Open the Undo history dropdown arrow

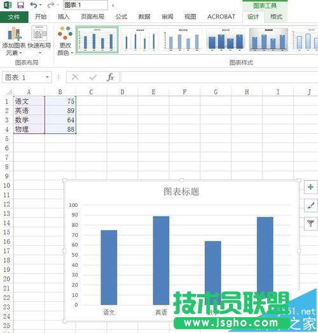[x=41, y=5]
